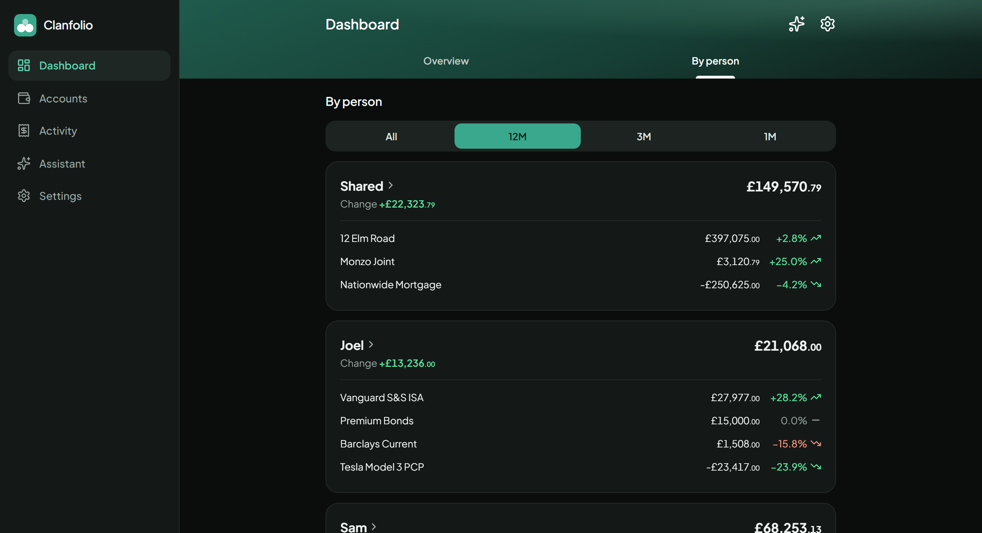The height and width of the screenshot is (533, 982).
Task: Click the +25.0% percentage
Action: pyautogui.click(x=788, y=262)
